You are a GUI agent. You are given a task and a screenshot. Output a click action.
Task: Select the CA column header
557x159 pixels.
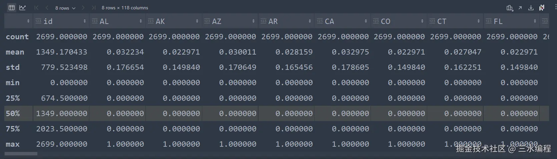(343, 21)
